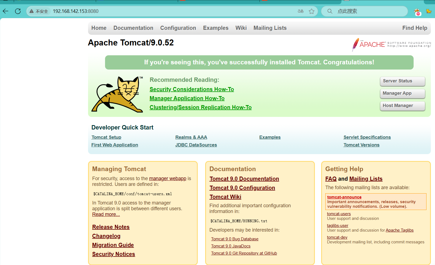This screenshot has width=435, height=265.
Task: Open the translate page icon
Action: (x=301, y=11)
